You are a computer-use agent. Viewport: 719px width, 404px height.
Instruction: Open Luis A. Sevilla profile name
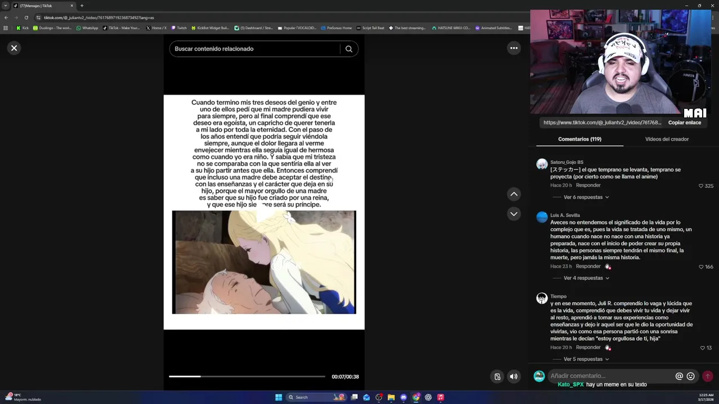tap(565, 215)
